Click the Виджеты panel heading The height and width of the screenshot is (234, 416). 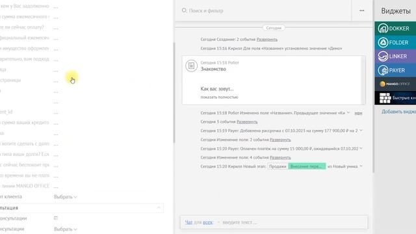396,11
